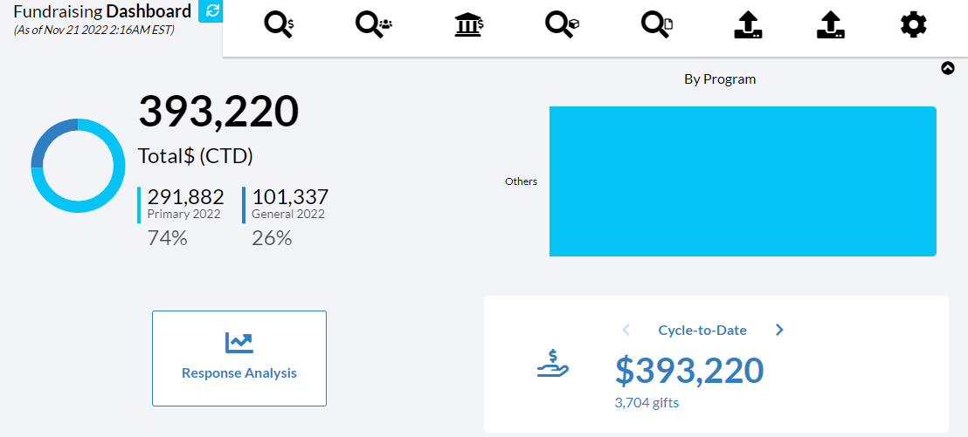968x437 pixels.
Task: Click the hand holding dollar icon
Action: pos(552,363)
